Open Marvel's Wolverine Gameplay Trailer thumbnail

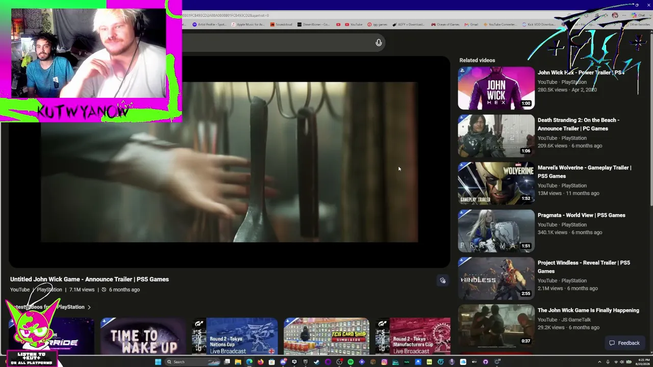[x=496, y=183]
